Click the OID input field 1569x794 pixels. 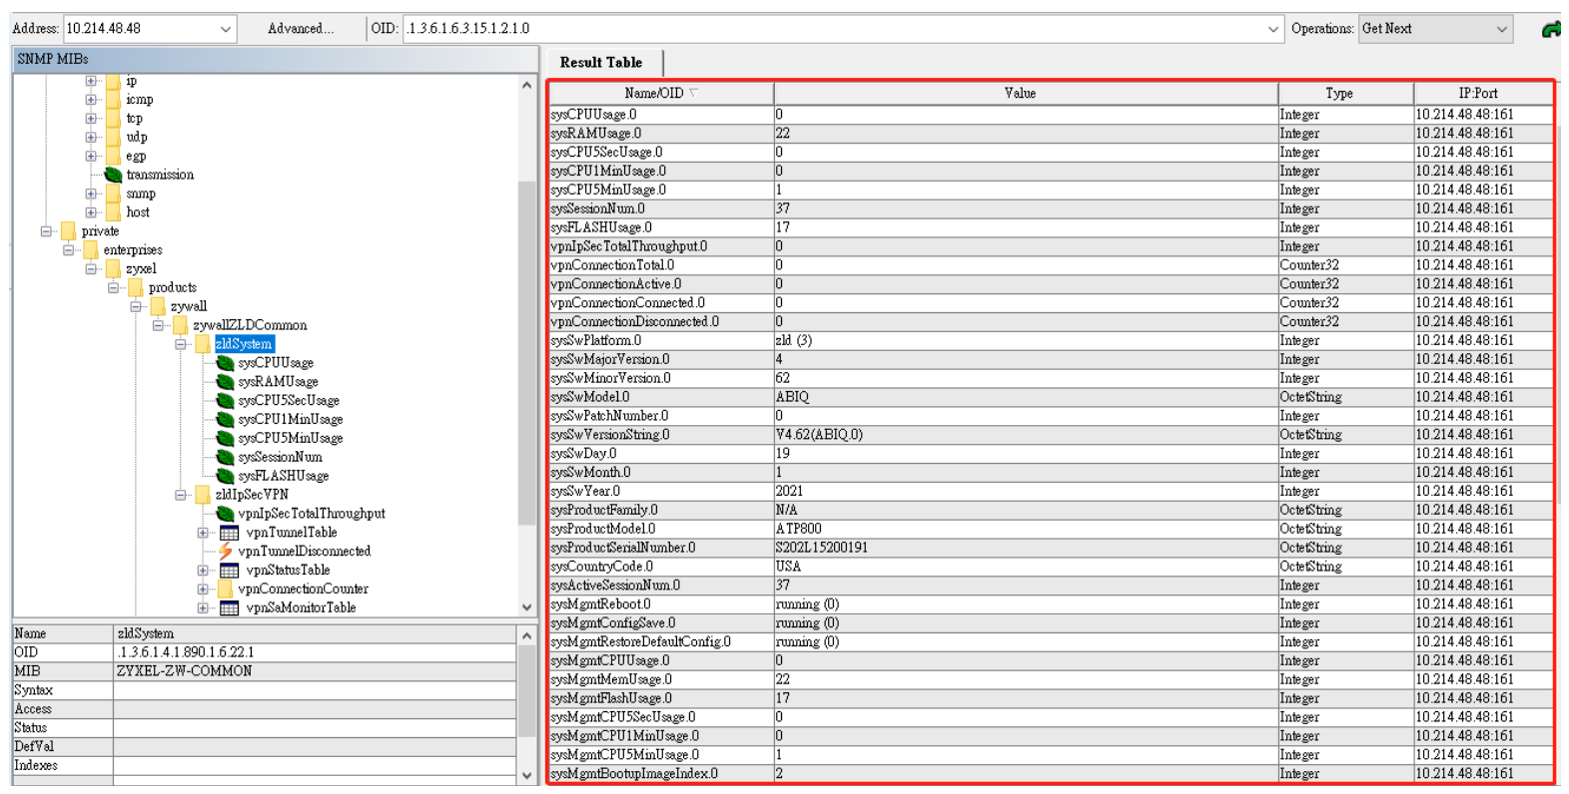click(829, 29)
